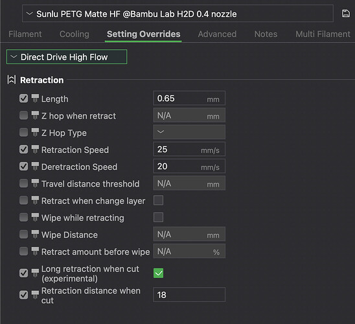Open the Direct Drive High Flow dropdown
This screenshot has width=355, height=324.
(67, 57)
